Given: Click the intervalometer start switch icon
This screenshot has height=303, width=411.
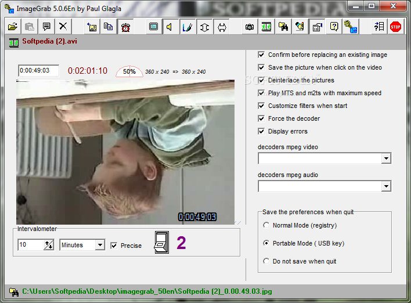Looking at the screenshot, I should pos(162,243).
